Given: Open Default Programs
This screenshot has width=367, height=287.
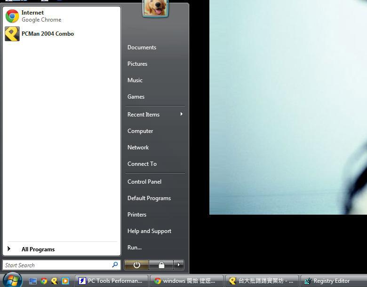Looking at the screenshot, I should click(149, 198).
